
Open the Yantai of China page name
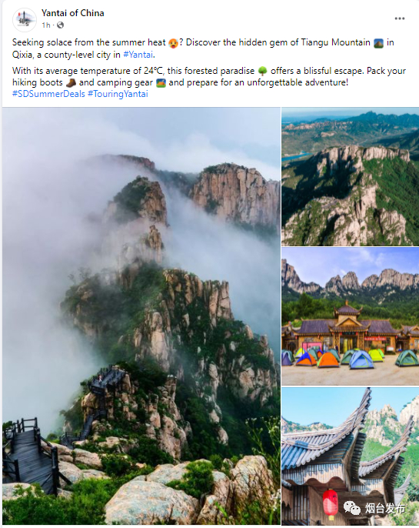72,13
